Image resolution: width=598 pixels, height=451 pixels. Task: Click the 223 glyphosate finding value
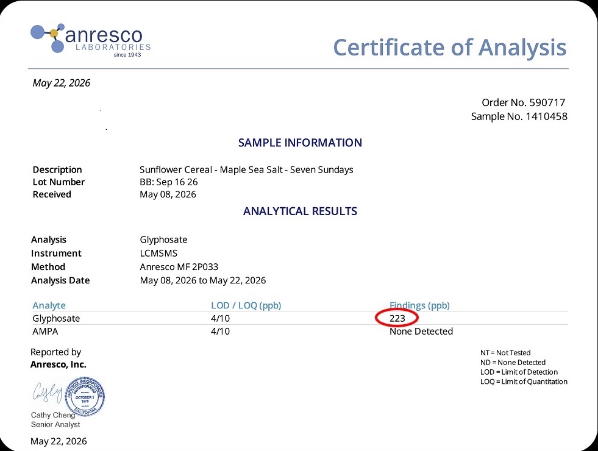click(x=397, y=318)
